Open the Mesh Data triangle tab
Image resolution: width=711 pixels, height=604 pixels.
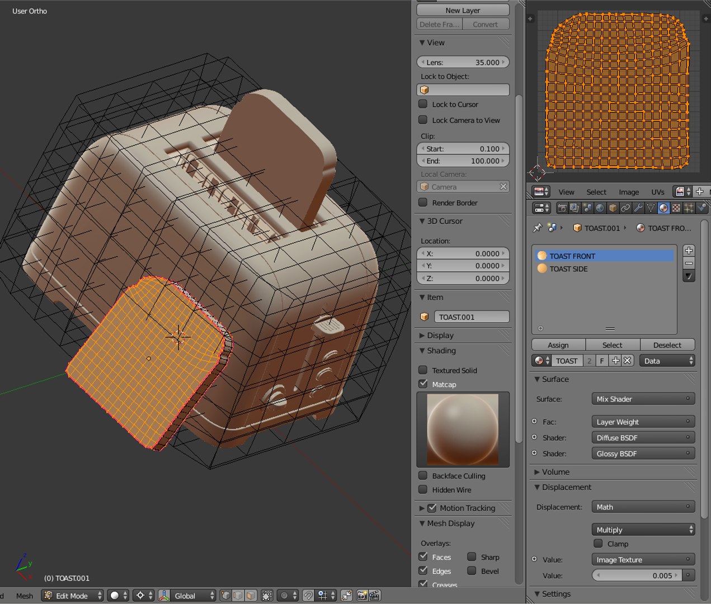coord(651,208)
